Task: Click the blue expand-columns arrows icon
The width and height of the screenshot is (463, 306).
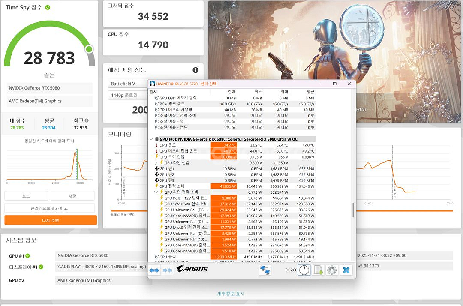Action: click(x=153, y=270)
